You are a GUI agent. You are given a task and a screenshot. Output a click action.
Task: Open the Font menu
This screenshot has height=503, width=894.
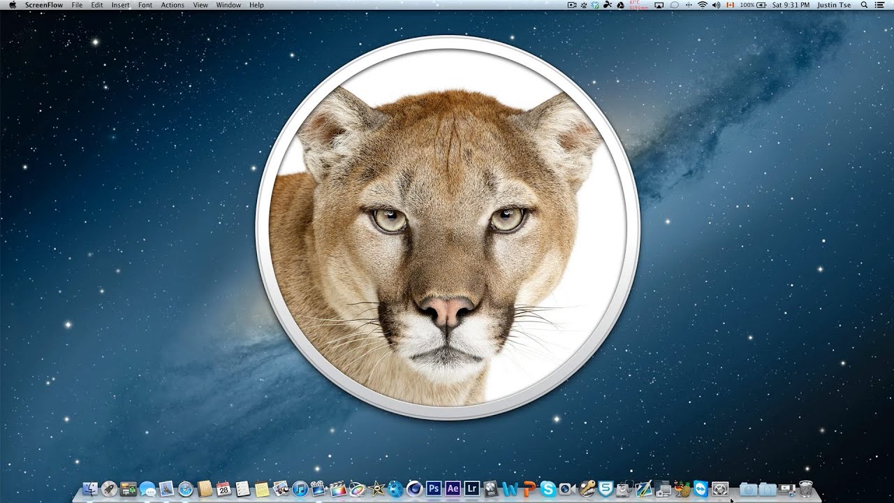[x=145, y=5]
